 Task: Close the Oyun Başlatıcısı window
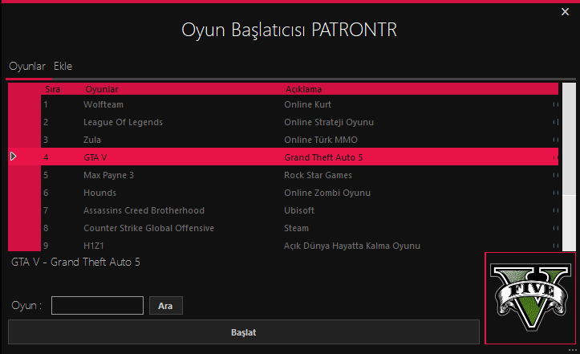tap(565, 12)
